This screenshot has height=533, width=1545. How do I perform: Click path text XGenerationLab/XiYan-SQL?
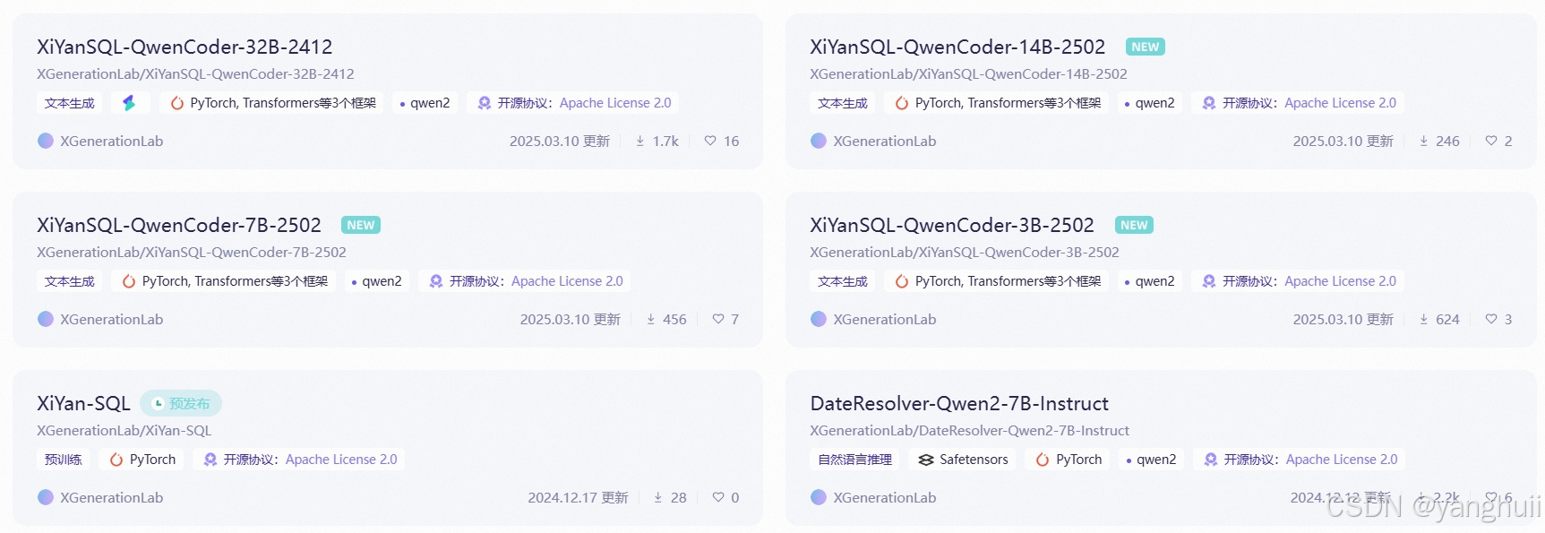(x=124, y=430)
